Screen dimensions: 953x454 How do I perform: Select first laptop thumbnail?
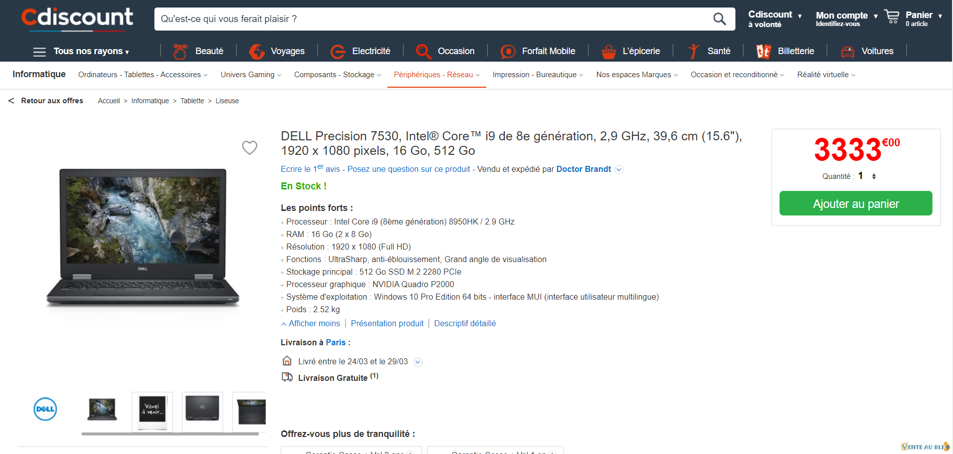pyautogui.click(x=102, y=409)
